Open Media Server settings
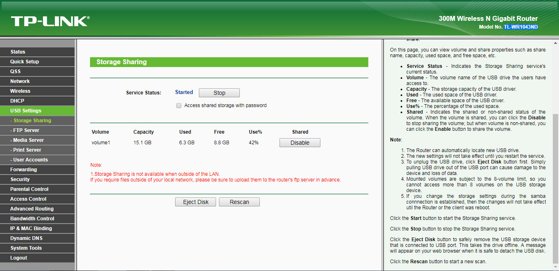The width and height of the screenshot is (559, 271). pos(28,140)
